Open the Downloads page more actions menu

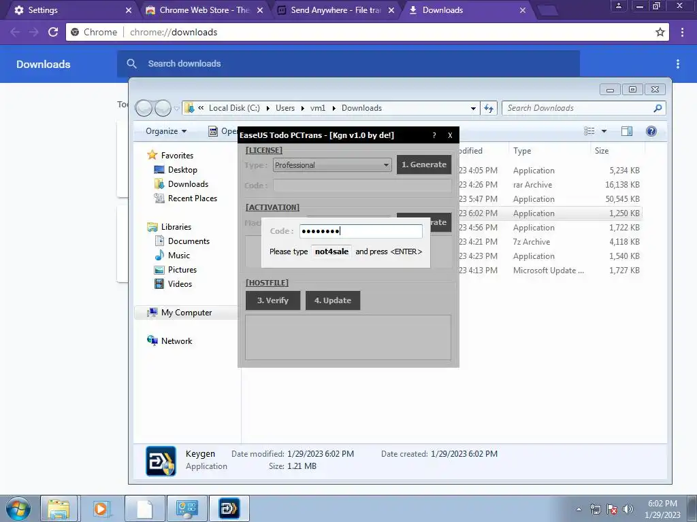pos(678,64)
